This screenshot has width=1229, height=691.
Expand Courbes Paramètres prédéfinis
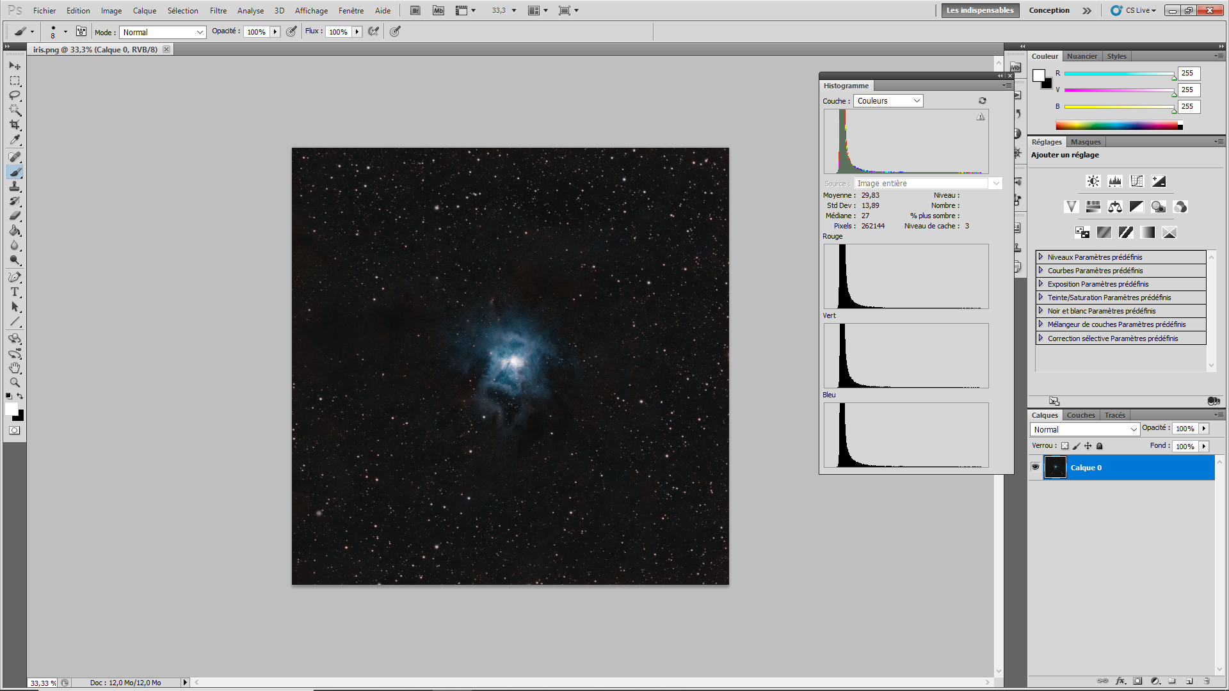coord(1041,270)
